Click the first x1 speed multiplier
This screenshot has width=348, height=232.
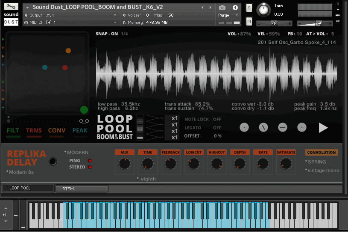tap(175, 118)
